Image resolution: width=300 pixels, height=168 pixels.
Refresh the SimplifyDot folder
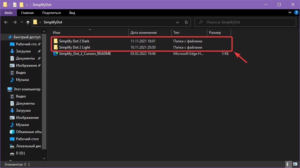click(186, 22)
